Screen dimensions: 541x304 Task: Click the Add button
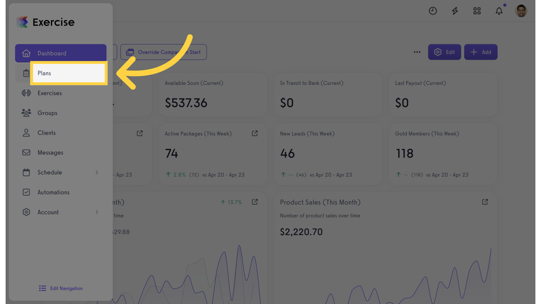[481, 52]
